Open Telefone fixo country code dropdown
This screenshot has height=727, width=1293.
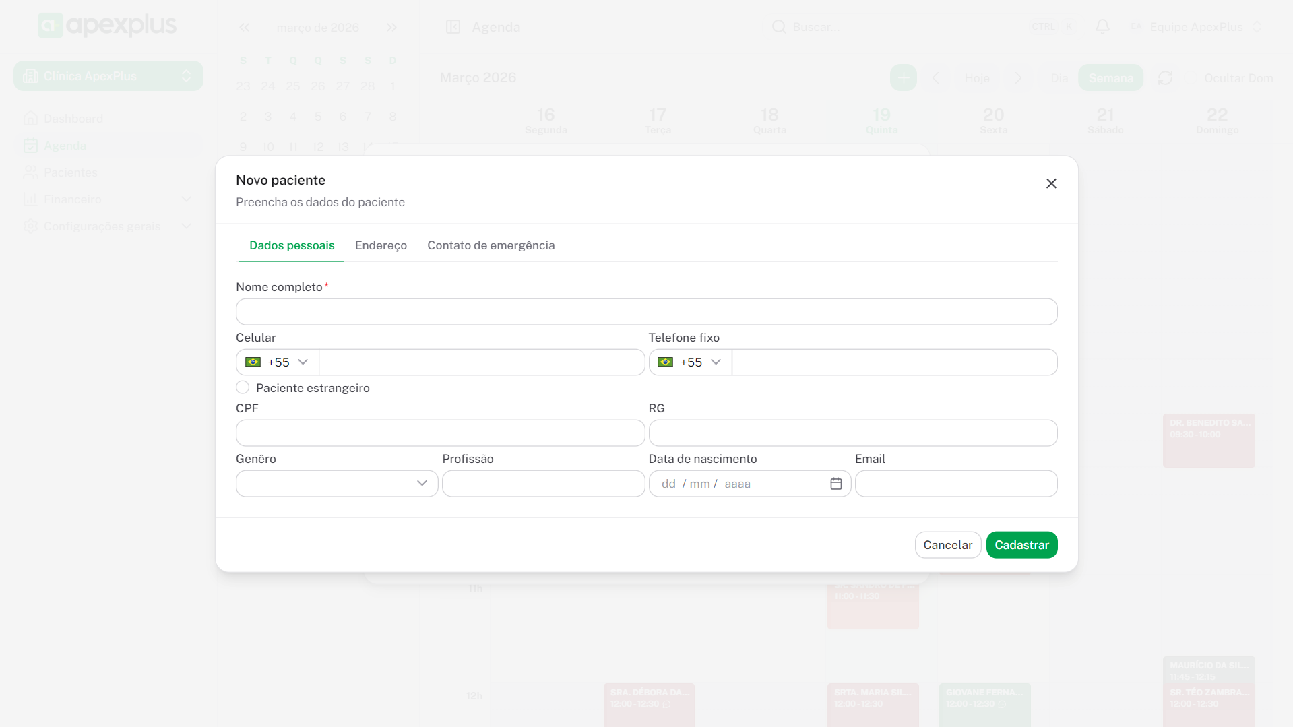(x=689, y=362)
